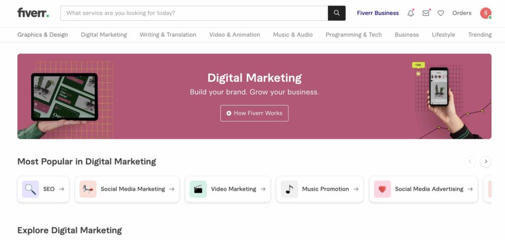Viewport: 505px width, 240px height.
Task: Click 'Build your brand. Grow your business.' text
Action: click(x=254, y=92)
